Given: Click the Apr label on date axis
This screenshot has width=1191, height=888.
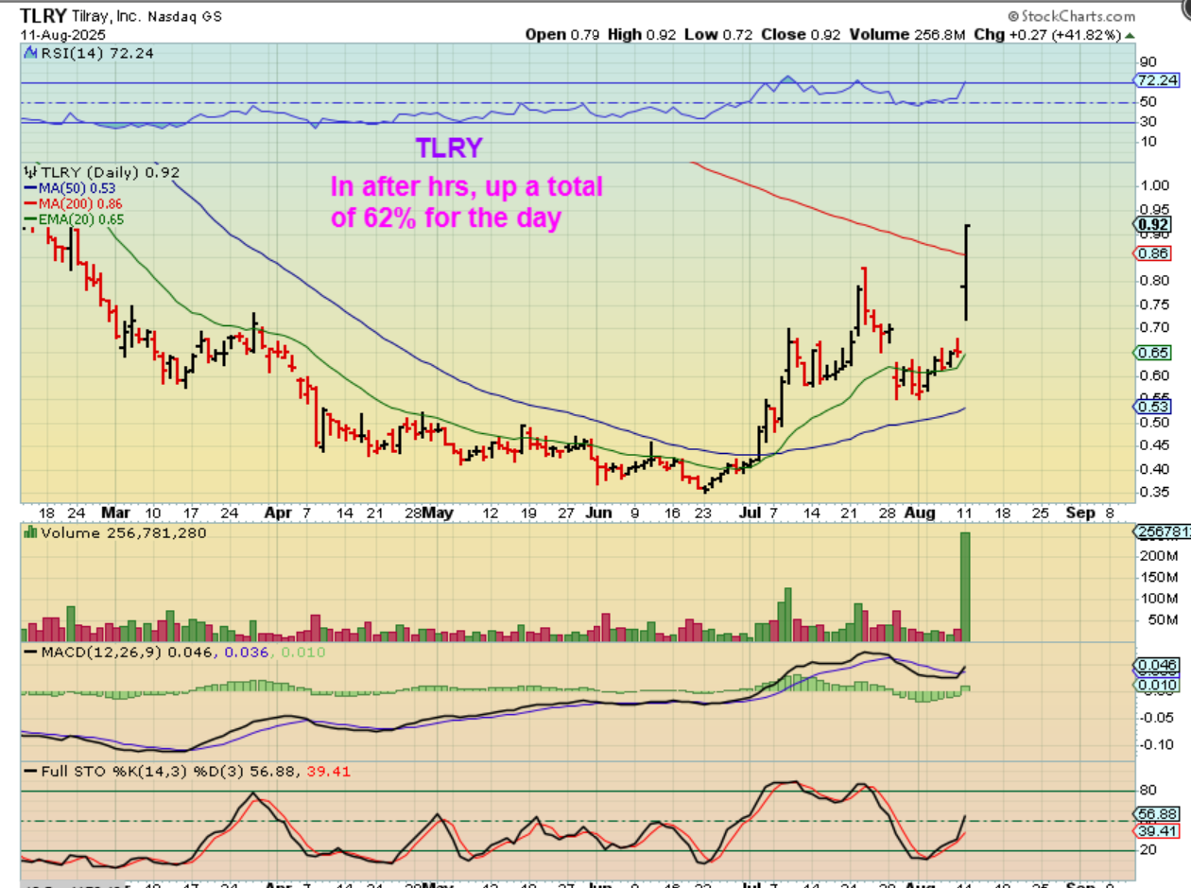Looking at the screenshot, I should [x=280, y=512].
